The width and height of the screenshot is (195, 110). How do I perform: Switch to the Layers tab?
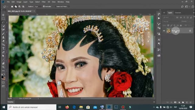170,13
